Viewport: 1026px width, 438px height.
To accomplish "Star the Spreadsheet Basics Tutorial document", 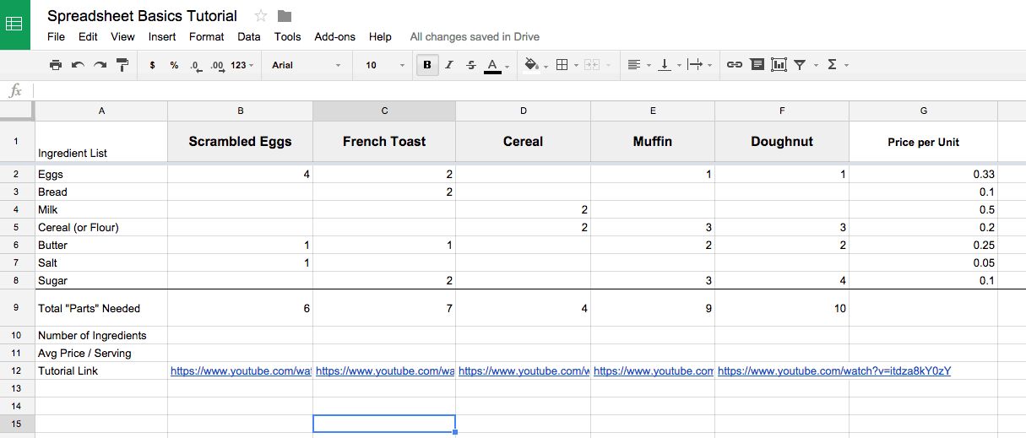I will point(261,16).
